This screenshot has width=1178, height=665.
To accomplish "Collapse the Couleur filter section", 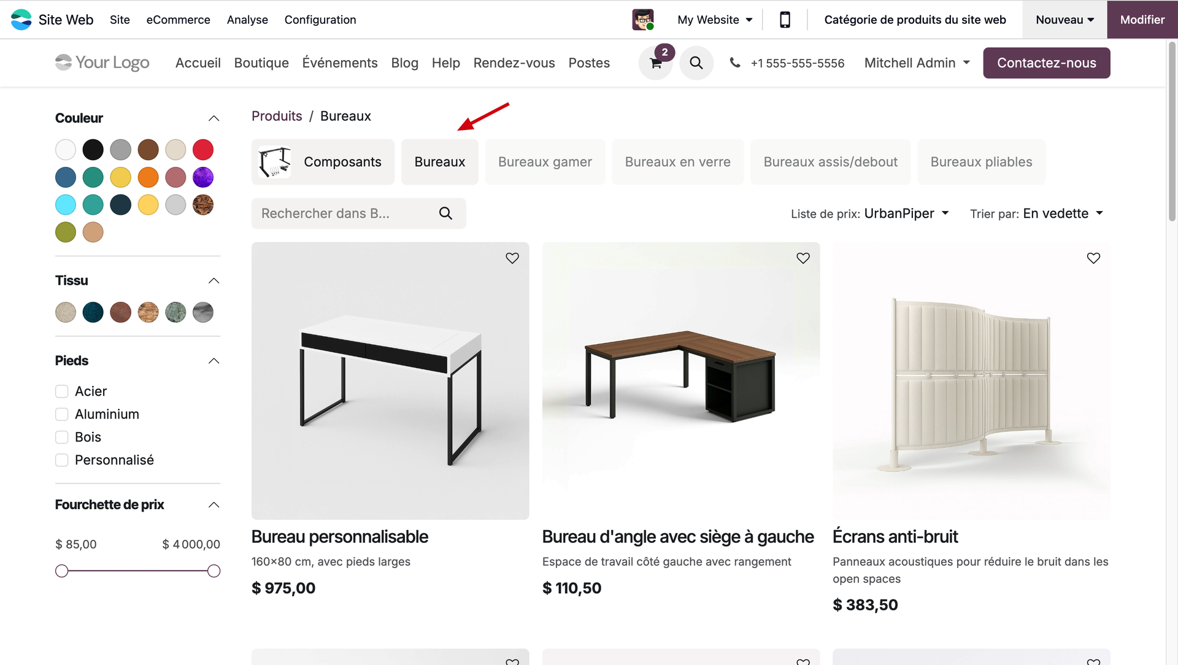I will tap(214, 118).
